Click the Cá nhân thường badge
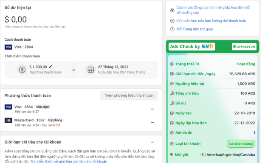Viewport: 265px width, 163px height. (241, 144)
